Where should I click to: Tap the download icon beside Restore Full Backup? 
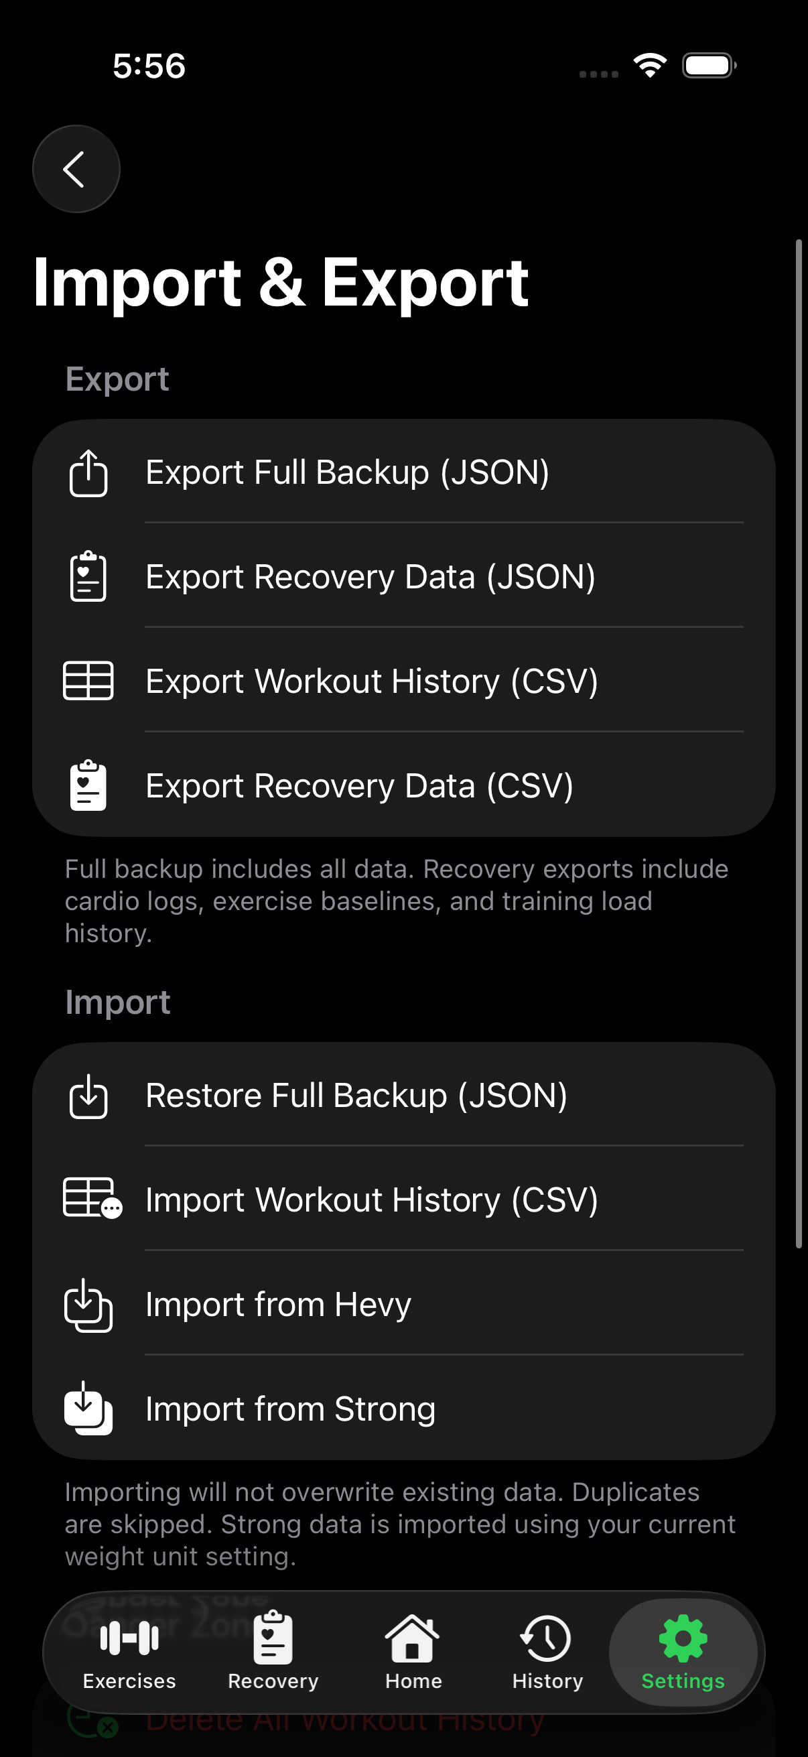(x=88, y=1096)
